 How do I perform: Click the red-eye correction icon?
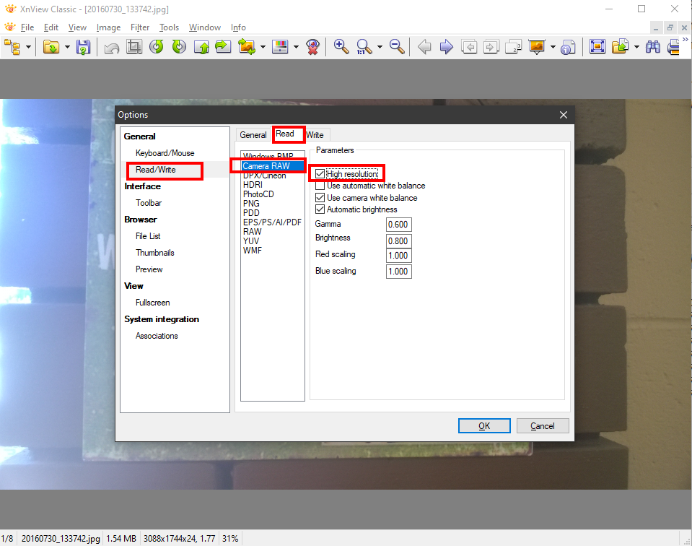click(x=312, y=48)
